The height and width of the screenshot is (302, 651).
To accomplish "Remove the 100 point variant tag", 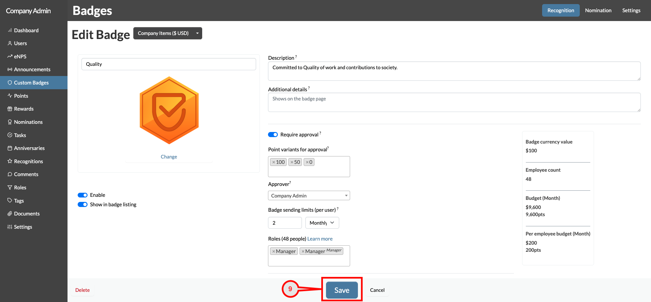I will coord(274,162).
